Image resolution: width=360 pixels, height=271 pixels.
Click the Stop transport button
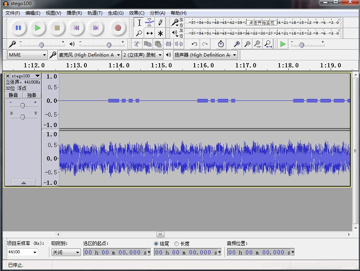point(57,28)
